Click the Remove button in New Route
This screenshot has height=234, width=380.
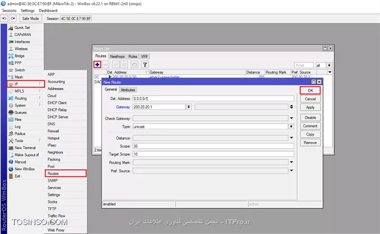pos(310,143)
